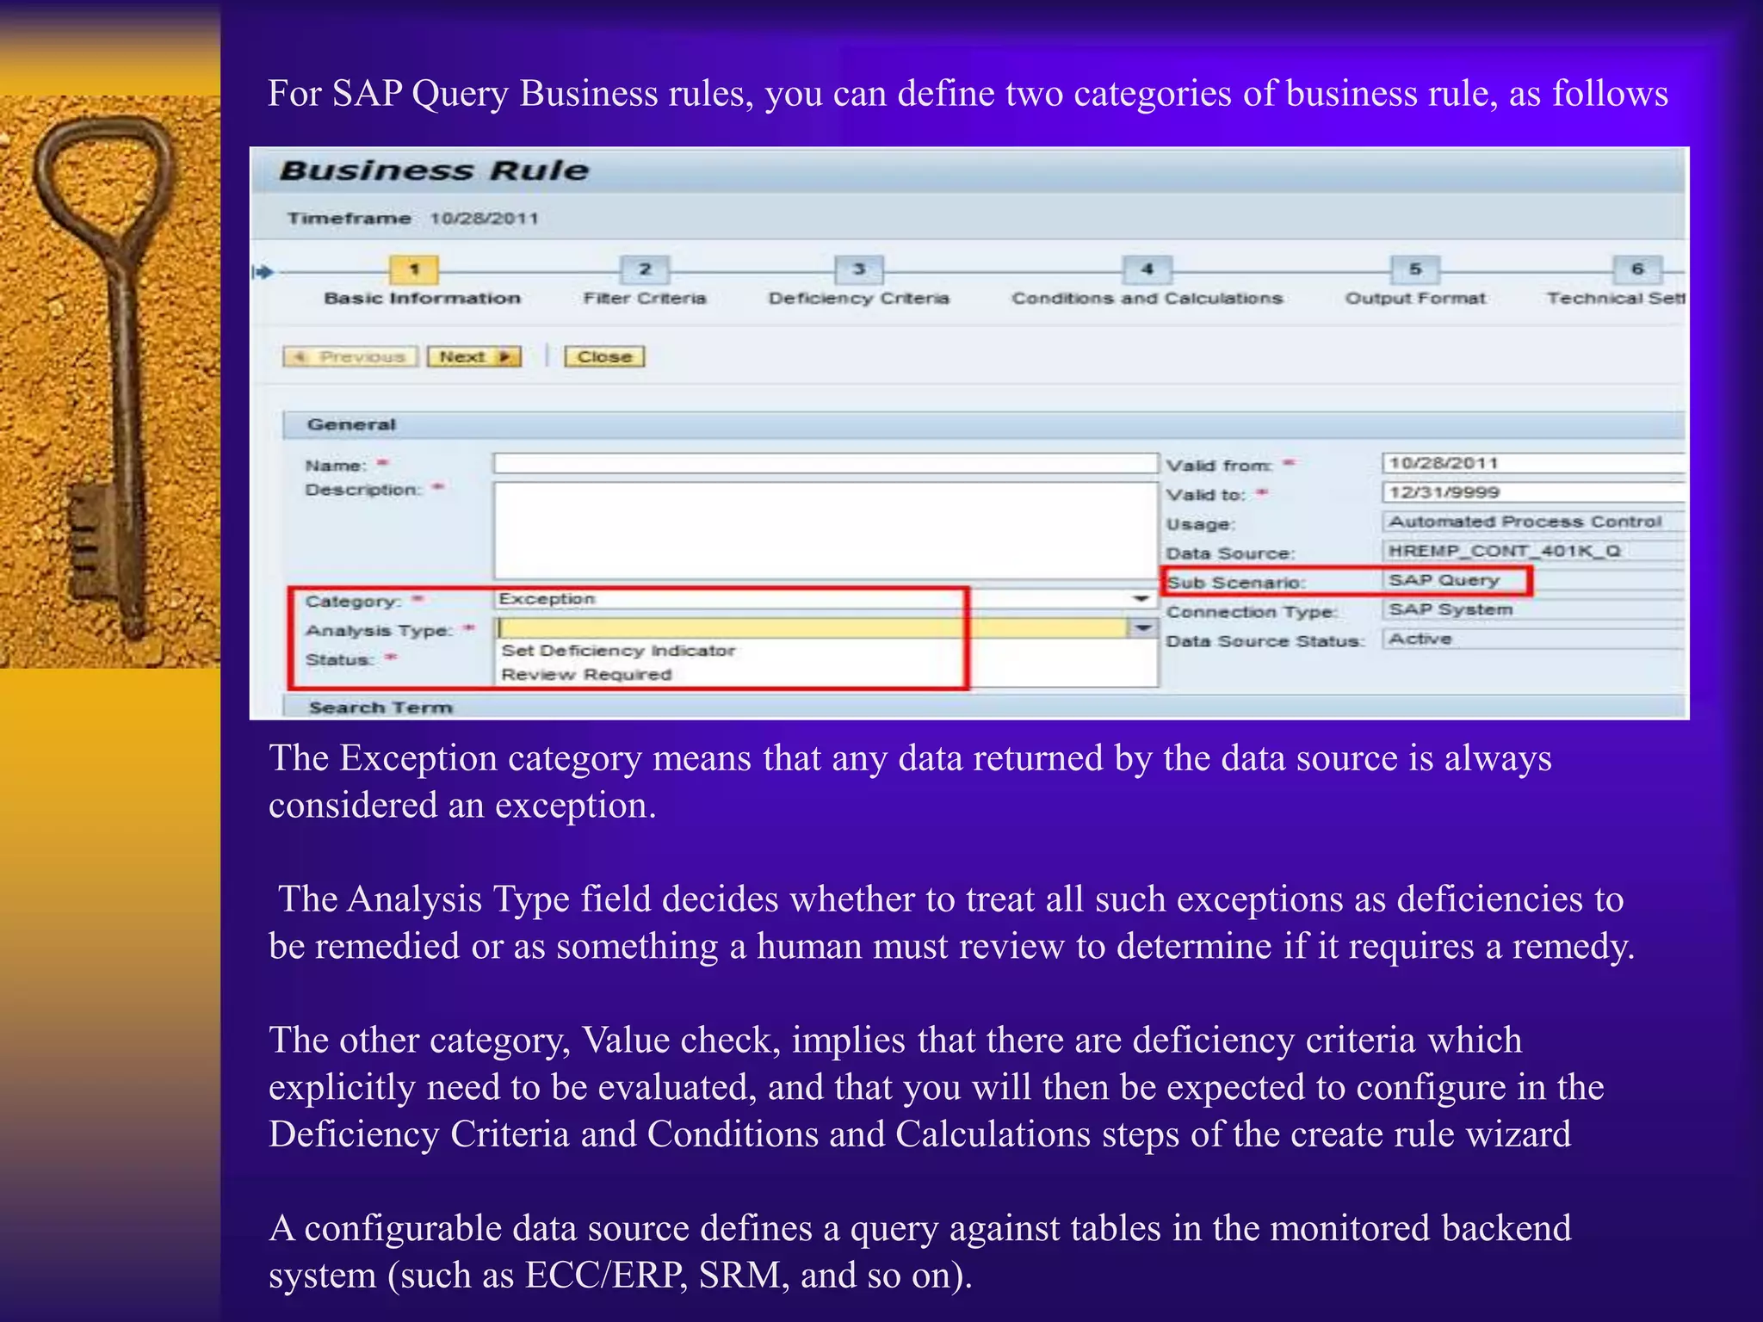This screenshot has width=1763, height=1322.
Task: Click the Analysis Type input box
Action: (x=813, y=628)
